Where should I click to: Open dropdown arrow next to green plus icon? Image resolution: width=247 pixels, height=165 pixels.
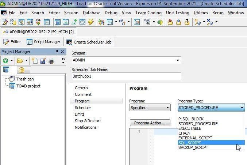12,61
